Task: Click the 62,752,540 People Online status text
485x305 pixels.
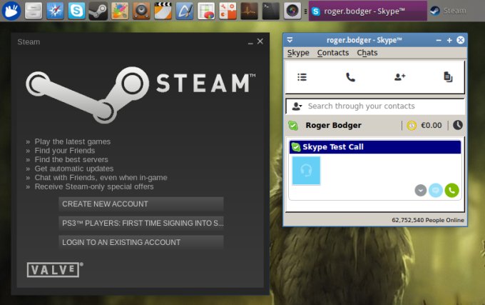Action: [x=428, y=220]
